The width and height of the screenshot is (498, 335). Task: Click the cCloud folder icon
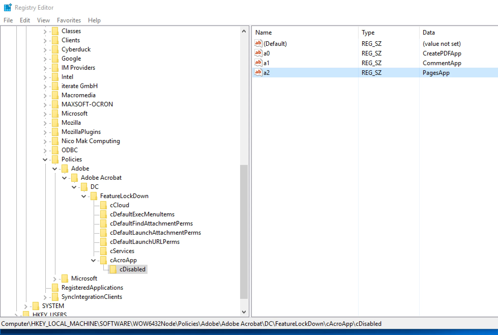tap(103, 205)
